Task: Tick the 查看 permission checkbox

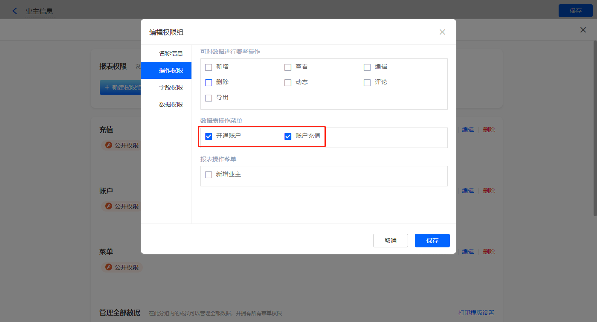Action: (x=288, y=67)
